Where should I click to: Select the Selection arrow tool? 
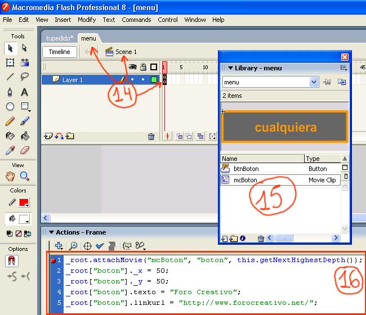point(11,48)
